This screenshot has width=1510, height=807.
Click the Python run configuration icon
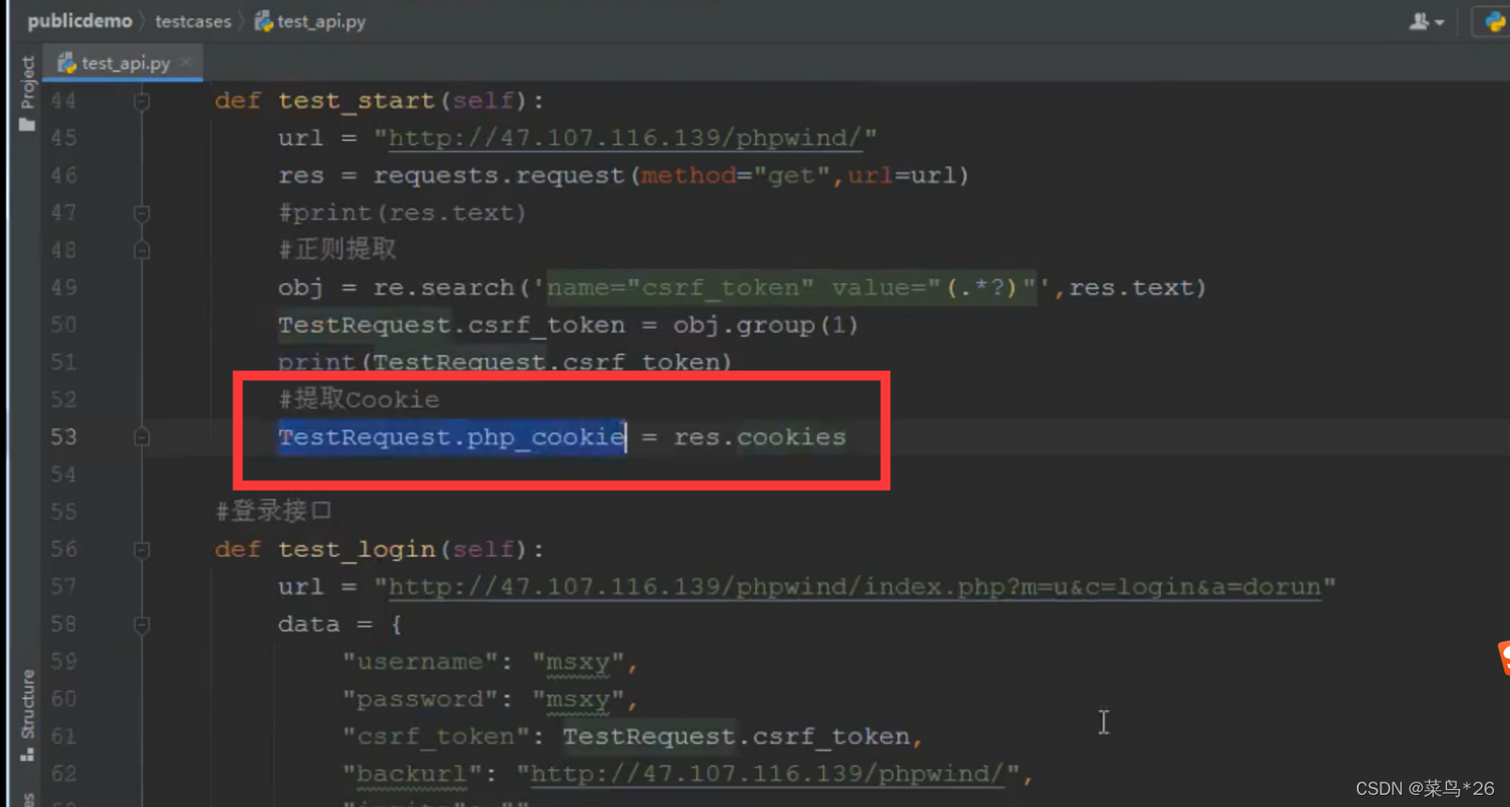[1494, 21]
